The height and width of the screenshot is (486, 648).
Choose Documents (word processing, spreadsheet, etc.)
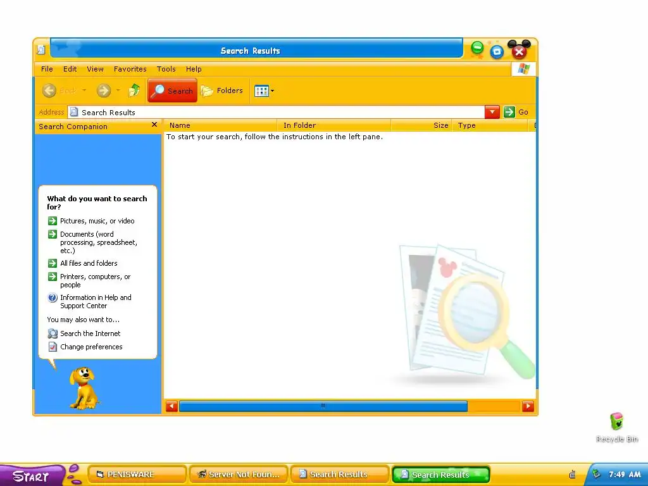coord(99,242)
